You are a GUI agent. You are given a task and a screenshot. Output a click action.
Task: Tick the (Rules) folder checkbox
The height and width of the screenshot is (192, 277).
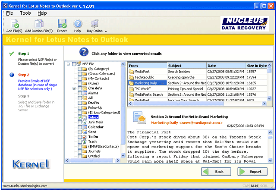pos(80,83)
